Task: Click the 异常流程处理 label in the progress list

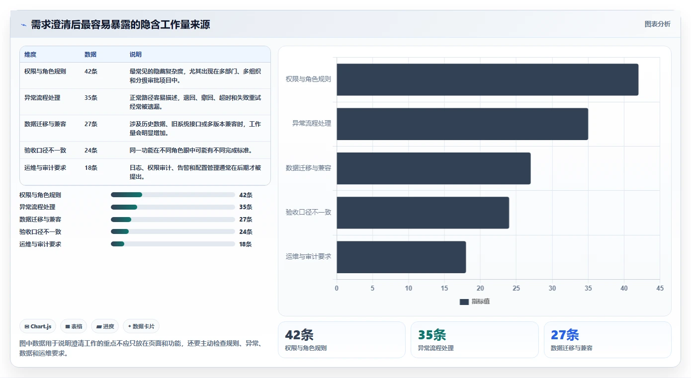Action: (x=37, y=207)
